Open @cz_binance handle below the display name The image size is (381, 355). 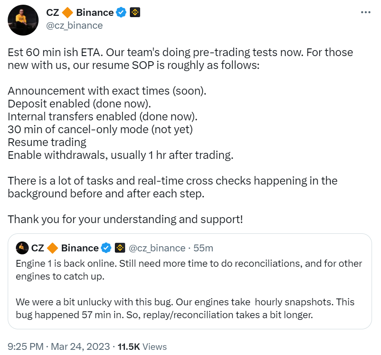click(74, 25)
